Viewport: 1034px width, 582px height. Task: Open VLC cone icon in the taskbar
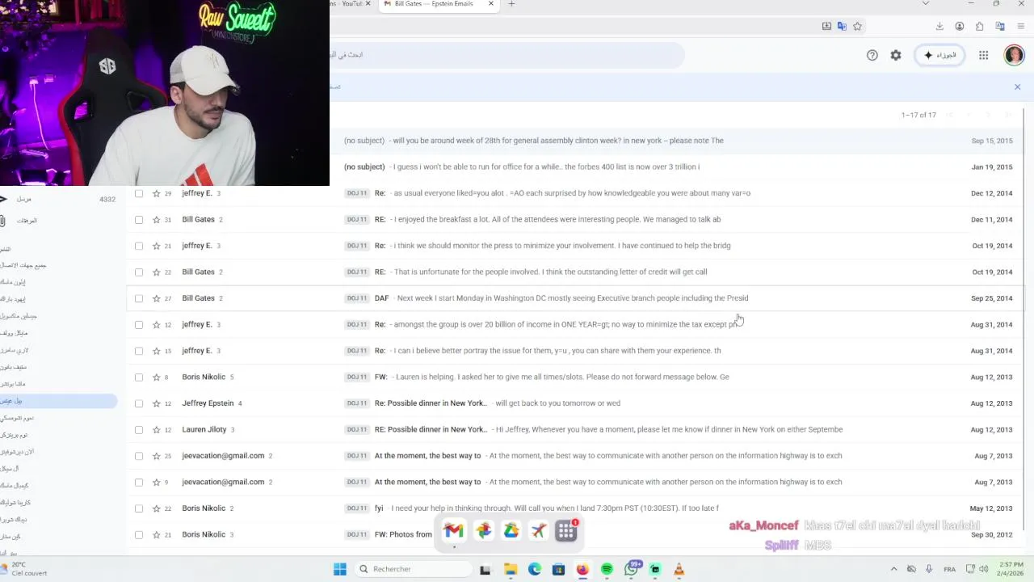[x=679, y=569]
